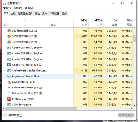The width and height of the screenshot is (138, 122).
Task: Sort by the 49% 内存 column header
Action: coord(96,23)
